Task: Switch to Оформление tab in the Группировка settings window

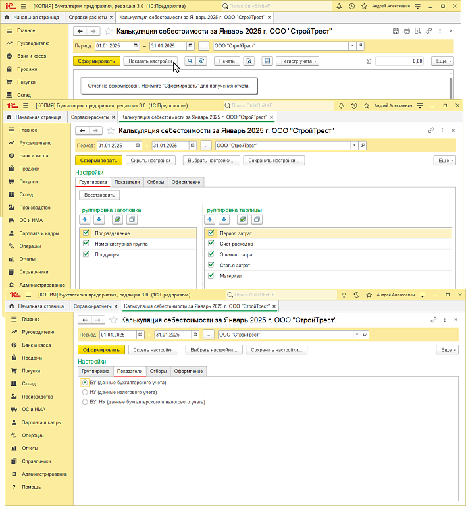Action: coord(186,182)
